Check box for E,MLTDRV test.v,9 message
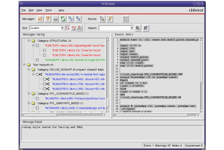This screenshot has height=150, width=224. pos(37,45)
